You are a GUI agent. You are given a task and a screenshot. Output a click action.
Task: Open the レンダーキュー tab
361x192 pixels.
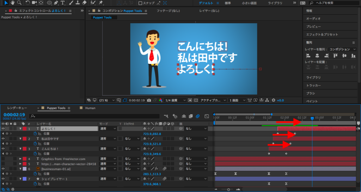[x=17, y=108]
